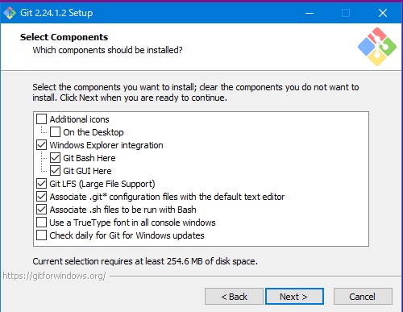Check the On the Desktop option
This screenshot has width=403, height=312.
(x=55, y=132)
